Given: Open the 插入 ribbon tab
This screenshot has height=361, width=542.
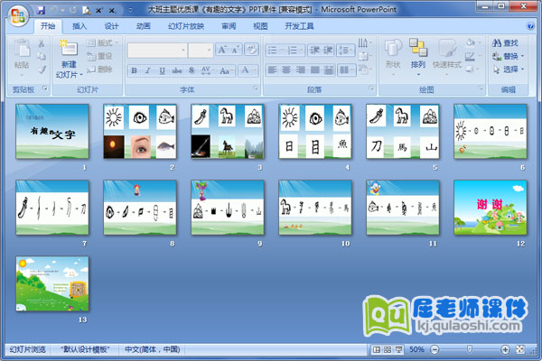Looking at the screenshot, I should pyautogui.click(x=80, y=27).
